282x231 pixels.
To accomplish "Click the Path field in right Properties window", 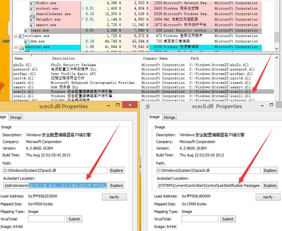I will point(209,170).
